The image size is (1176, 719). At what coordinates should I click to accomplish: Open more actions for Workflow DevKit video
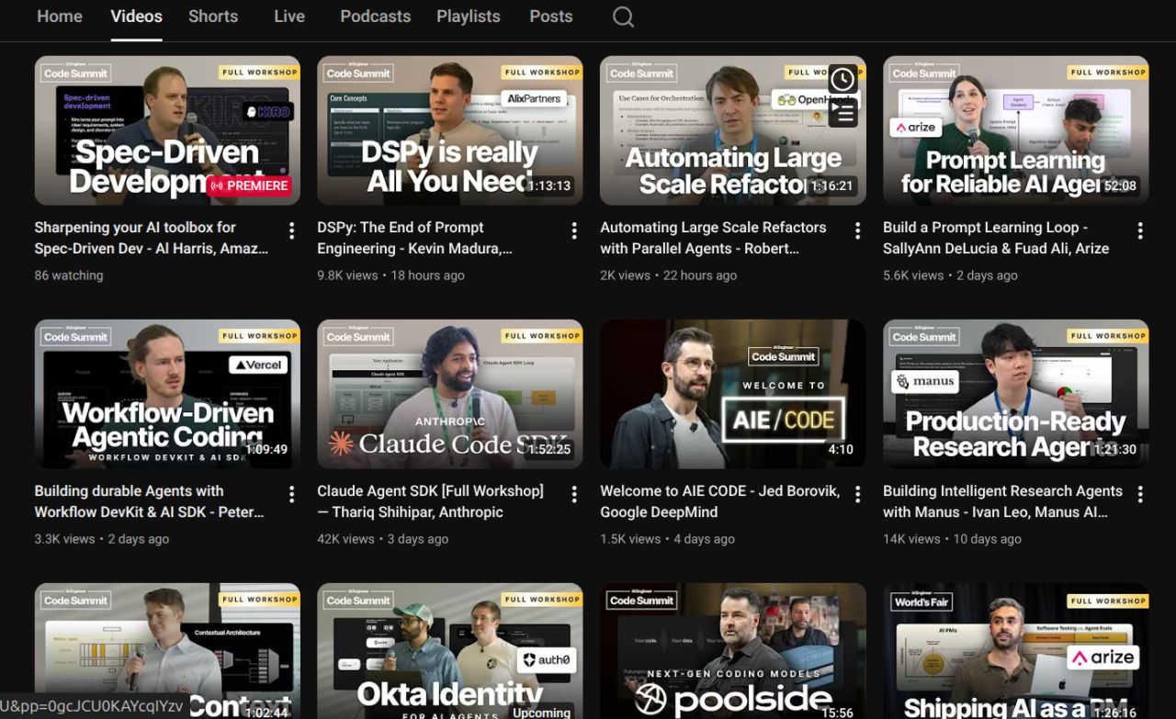click(x=291, y=494)
